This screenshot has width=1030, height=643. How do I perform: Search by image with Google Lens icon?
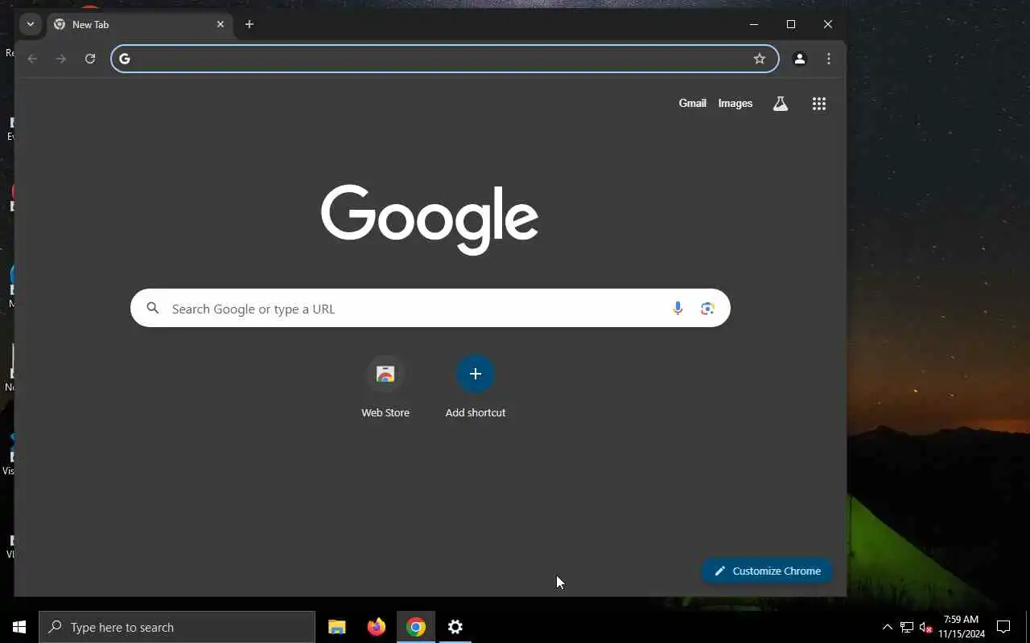[707, 309]
